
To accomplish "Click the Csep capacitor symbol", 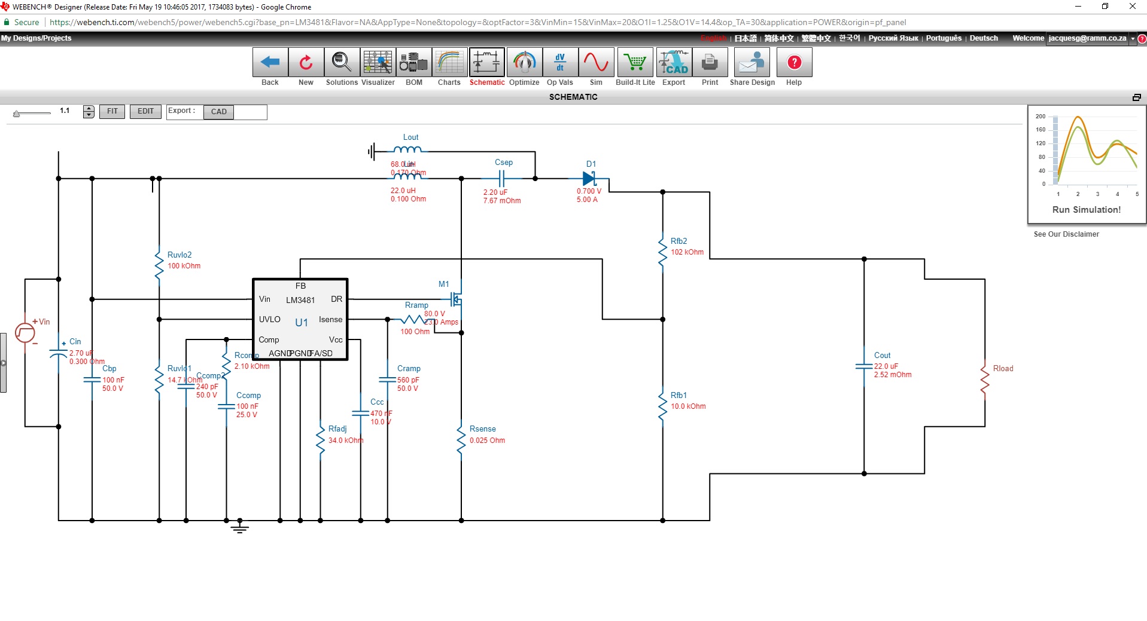I will 502,178.
